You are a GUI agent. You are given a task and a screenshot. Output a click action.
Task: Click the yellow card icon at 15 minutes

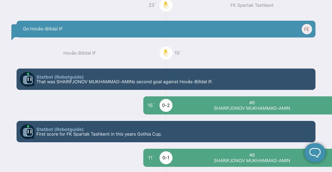click(x=166, y=53)
